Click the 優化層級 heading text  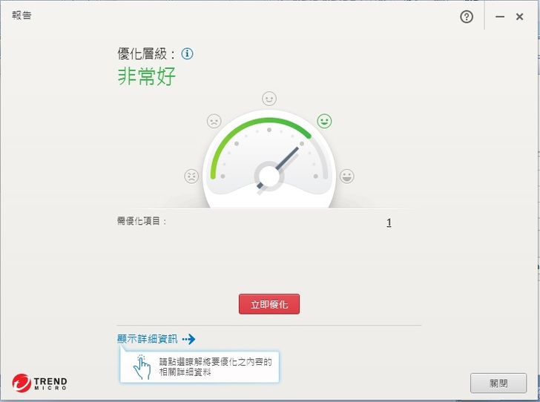tap(145, 53)
